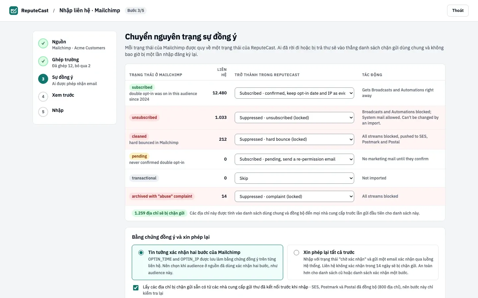478x298 pixels.
Task: Open the Nhập step in sidebar
Action: 75,112
